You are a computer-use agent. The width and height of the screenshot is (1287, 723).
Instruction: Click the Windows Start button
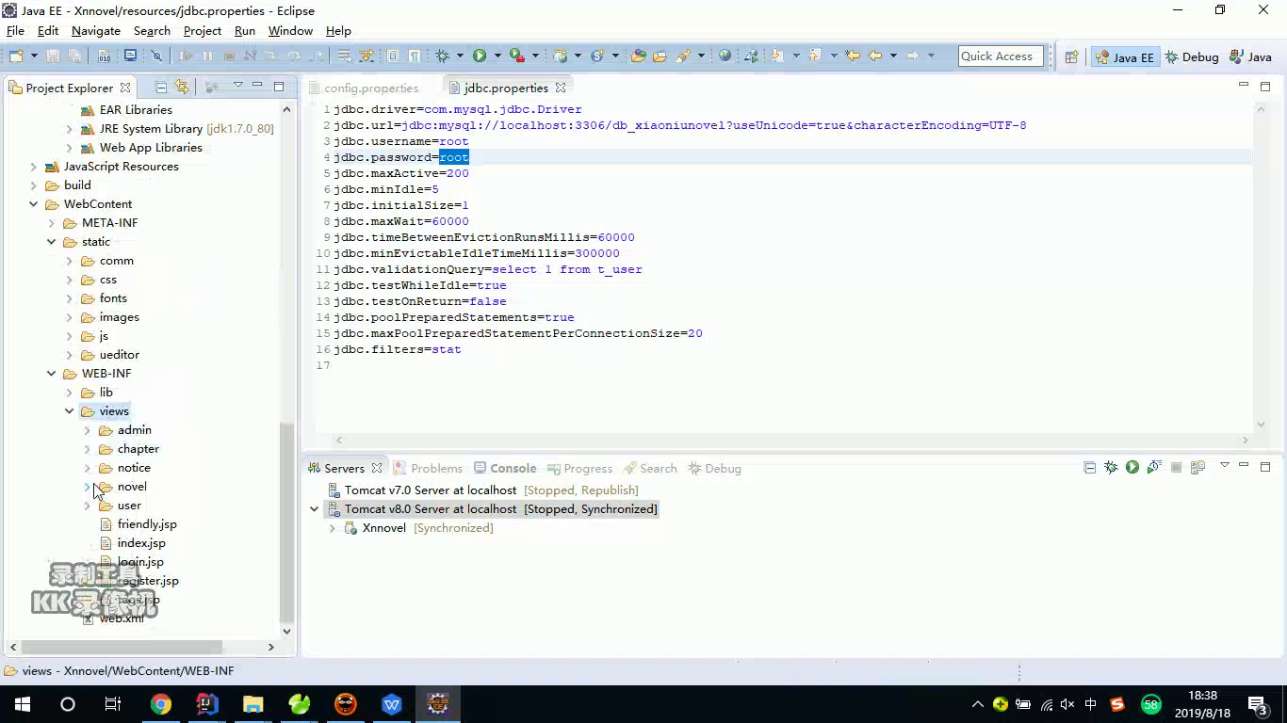23,704
